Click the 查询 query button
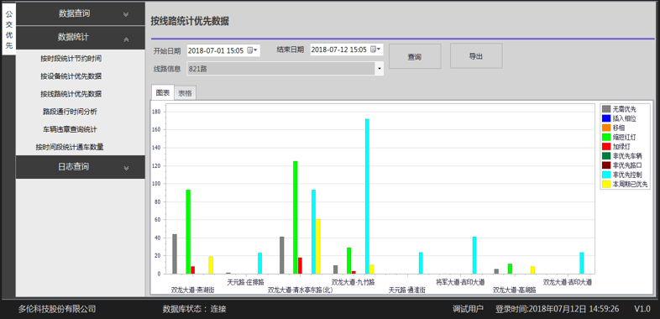This screenshot has height=319, width=660. (415, 56)
